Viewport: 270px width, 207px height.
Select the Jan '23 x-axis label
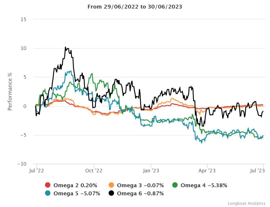[x=151, y=171]
